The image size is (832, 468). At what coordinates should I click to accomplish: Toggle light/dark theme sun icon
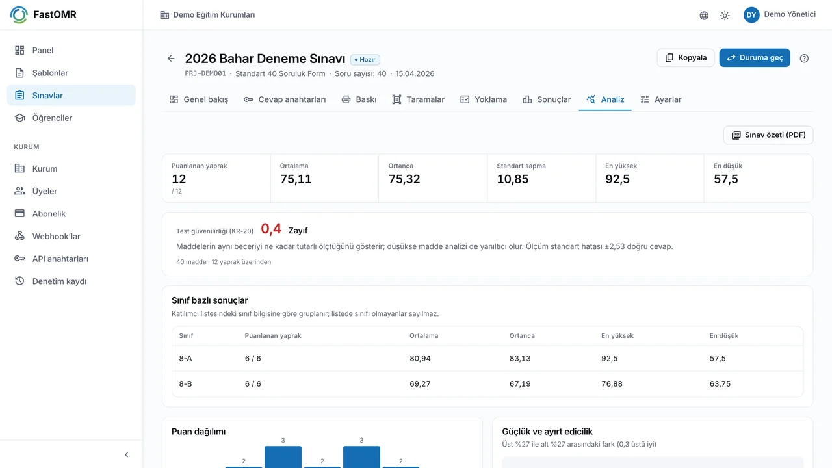[725, 16]
